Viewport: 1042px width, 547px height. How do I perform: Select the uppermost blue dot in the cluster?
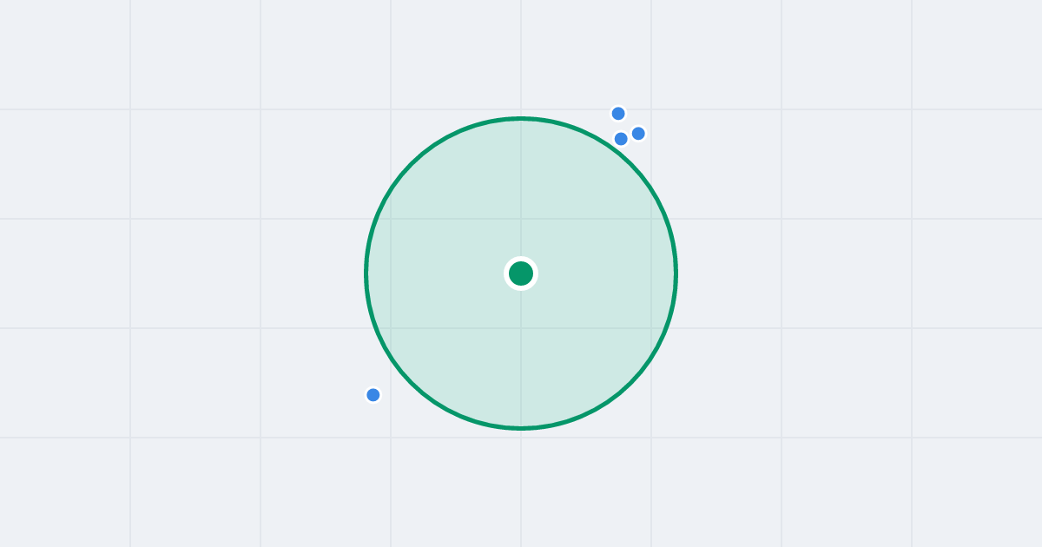pos(618,114)
